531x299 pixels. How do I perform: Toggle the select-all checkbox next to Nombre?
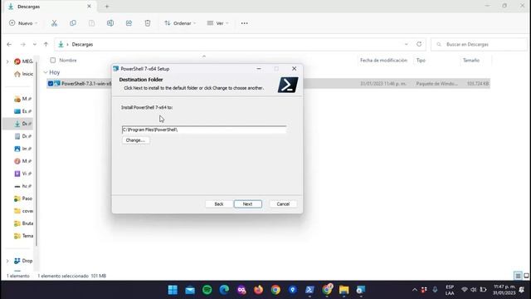click(53, 60)
